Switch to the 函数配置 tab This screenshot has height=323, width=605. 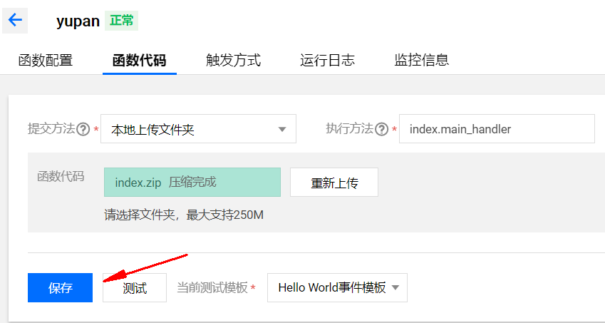coord(46,61)
